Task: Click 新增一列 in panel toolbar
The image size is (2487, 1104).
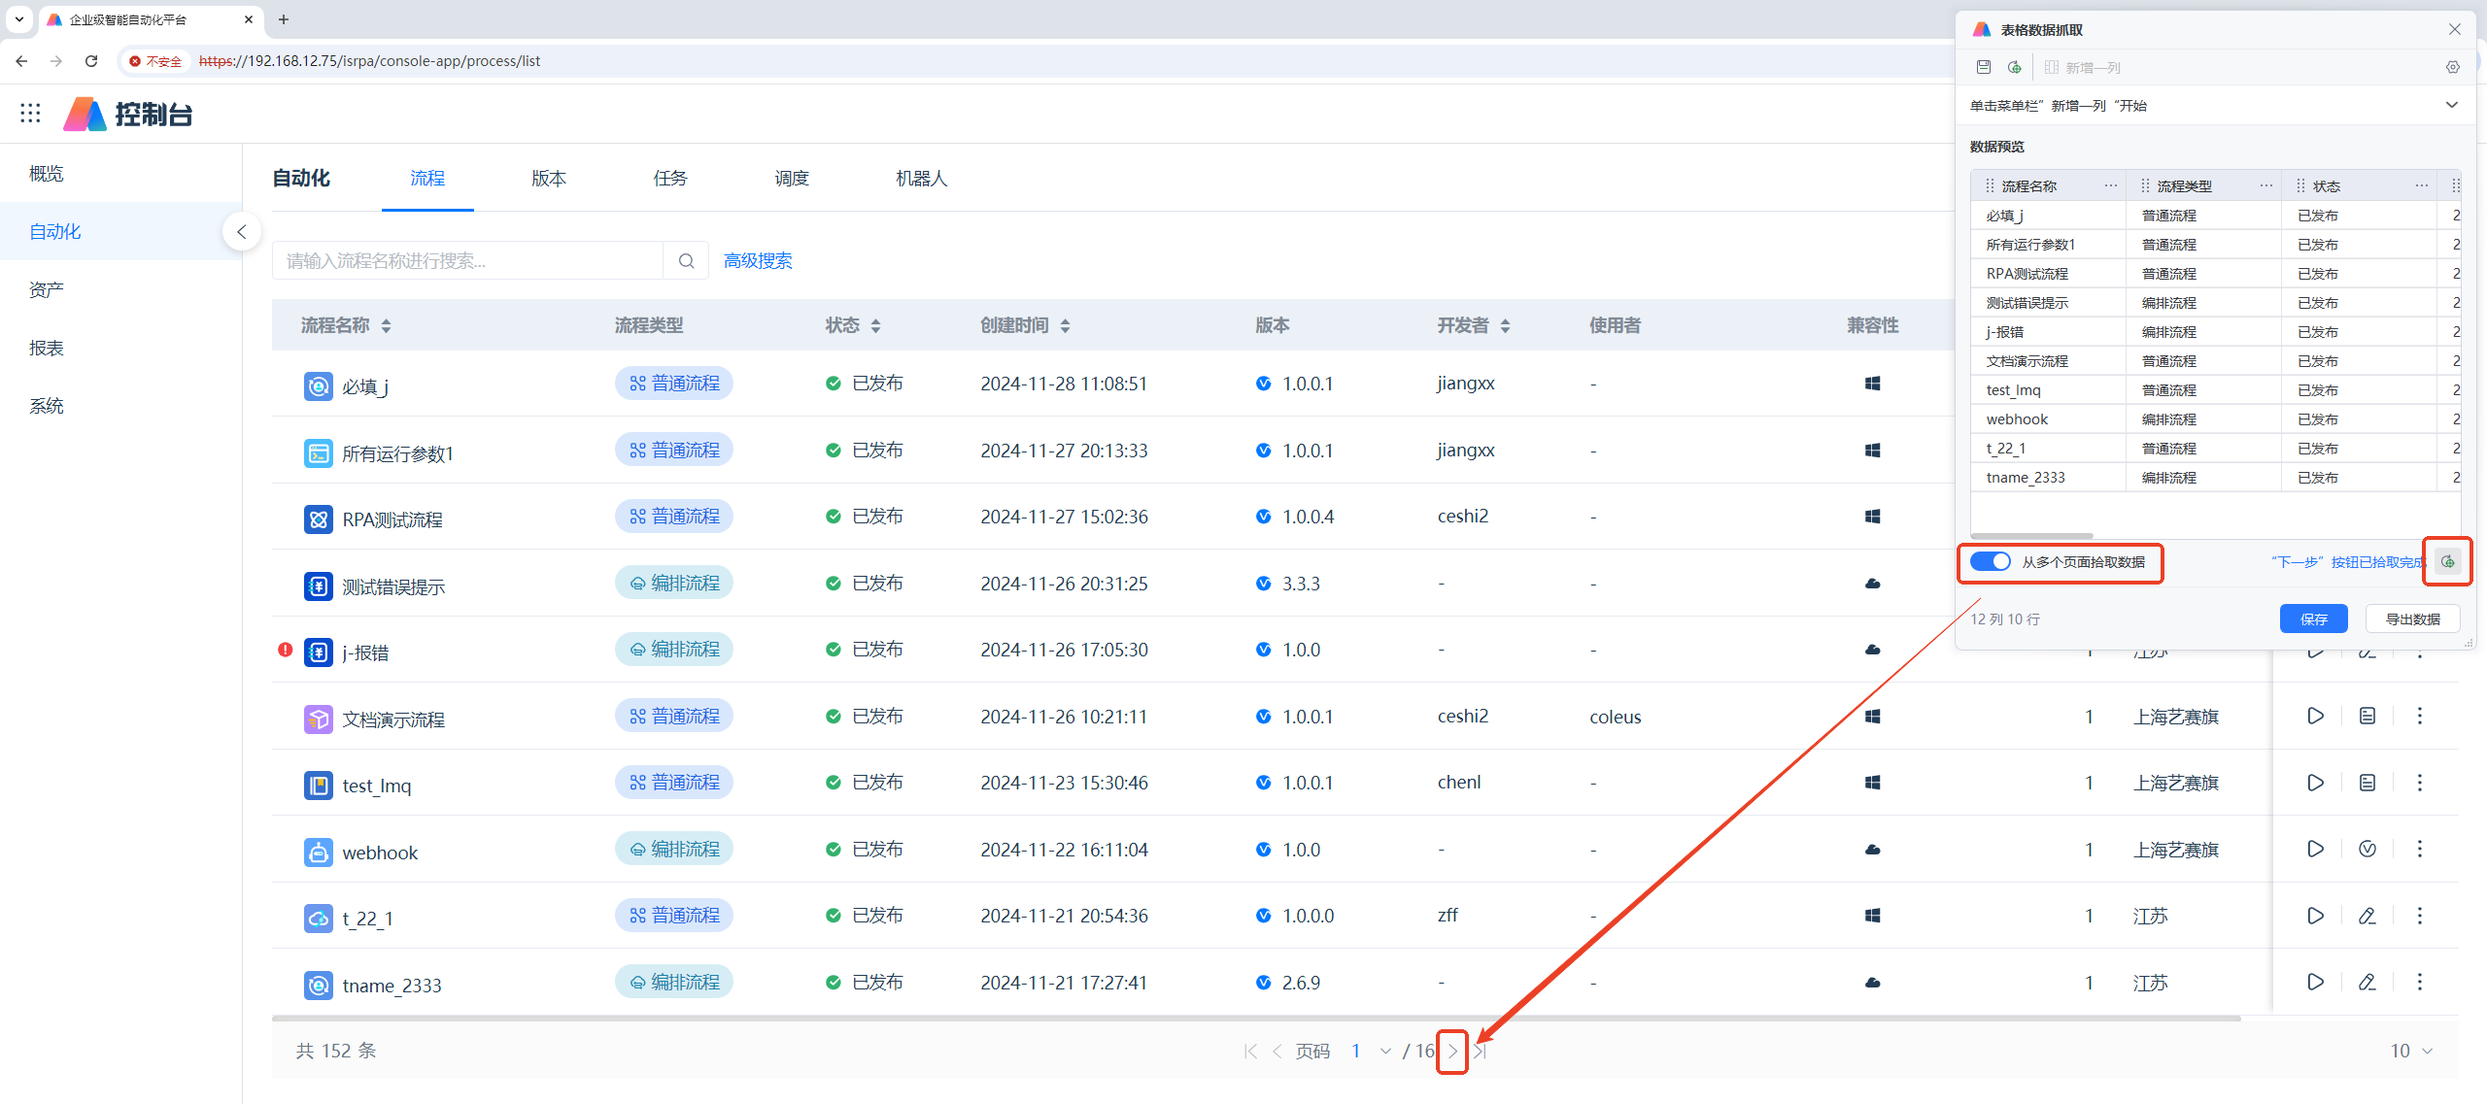Action: 2082,67
